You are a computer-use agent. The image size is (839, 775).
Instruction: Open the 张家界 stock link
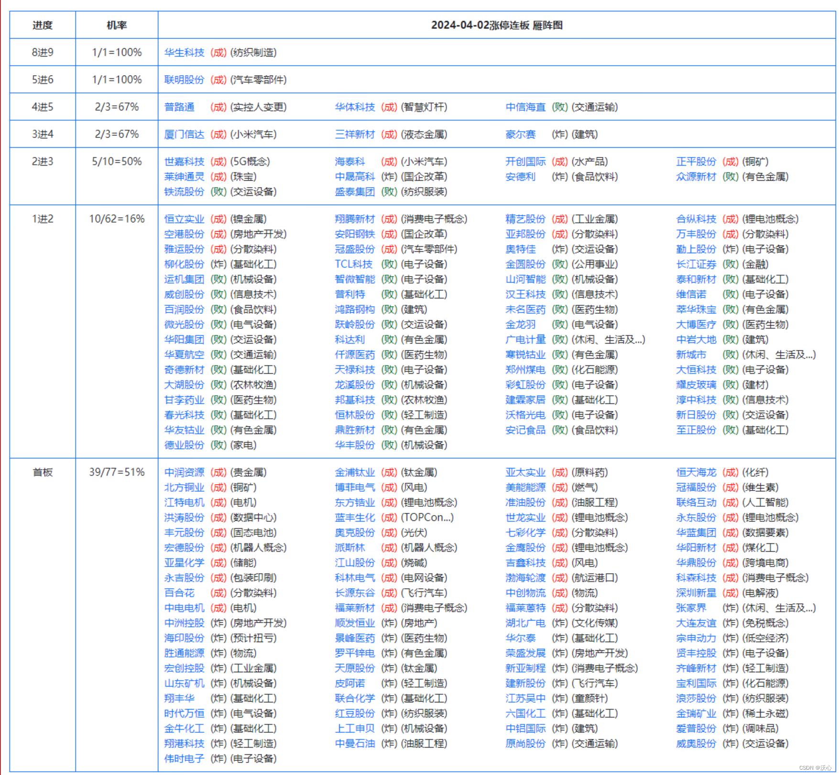691,608
